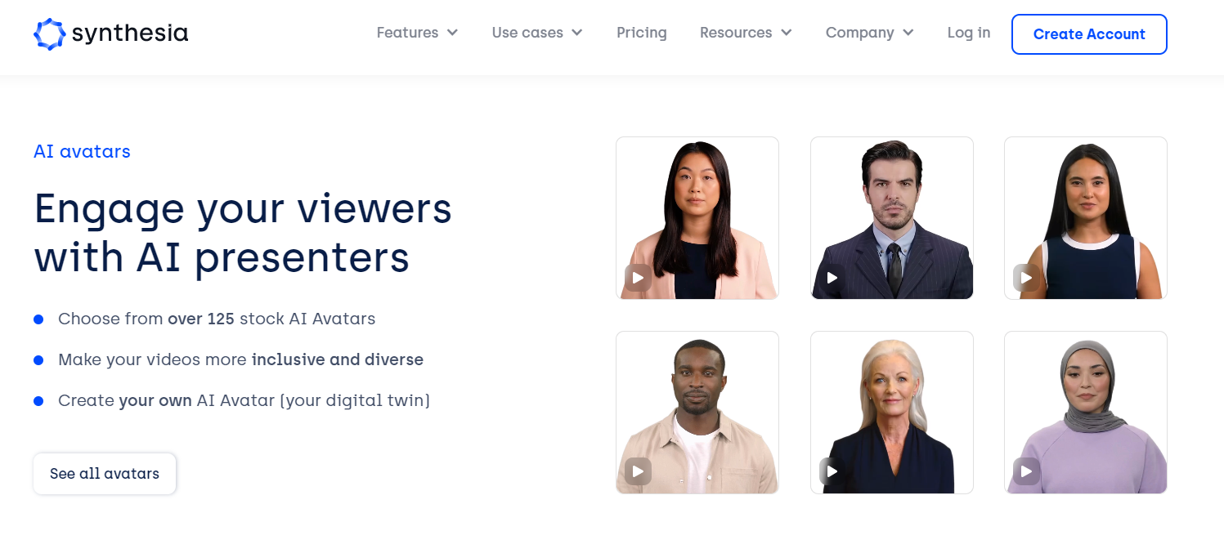Select the gray hijab avatar thumbnail
The width and height of the screenshot is (1224, 540).
1086,413
